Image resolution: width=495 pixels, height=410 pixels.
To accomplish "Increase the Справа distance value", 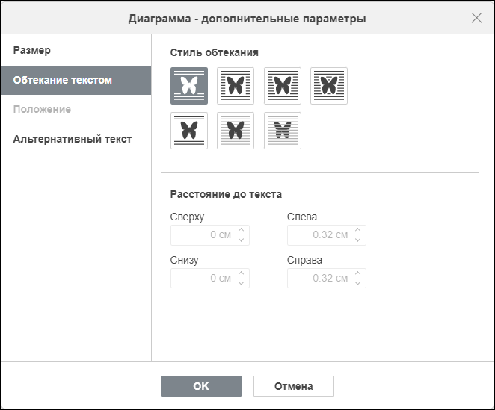I will [357, 273].
